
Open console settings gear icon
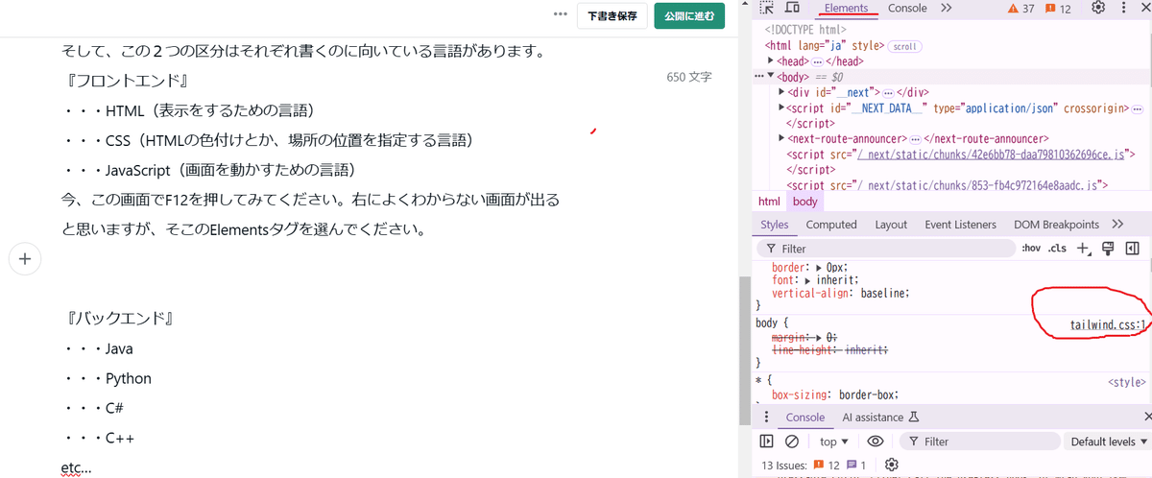(892, 466)
